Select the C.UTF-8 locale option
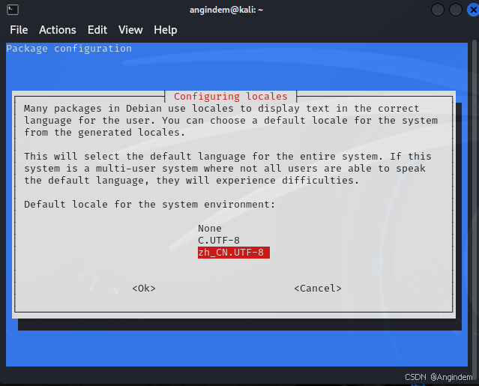 pyautogui.click(x=219, y=241)
